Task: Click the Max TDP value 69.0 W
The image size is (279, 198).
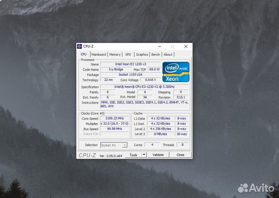Action: pyautogui.click(x=155, y=69)
